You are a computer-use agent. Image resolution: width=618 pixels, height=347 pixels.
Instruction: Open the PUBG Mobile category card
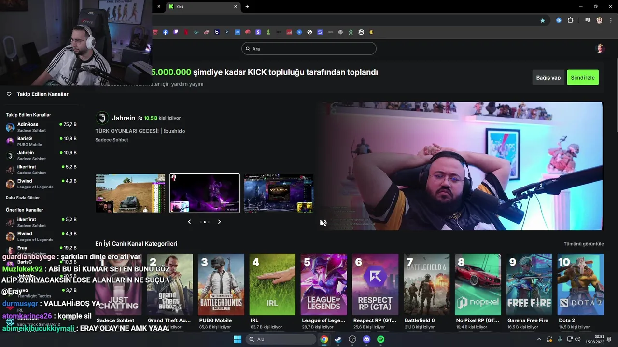click(x=221, y=284)
